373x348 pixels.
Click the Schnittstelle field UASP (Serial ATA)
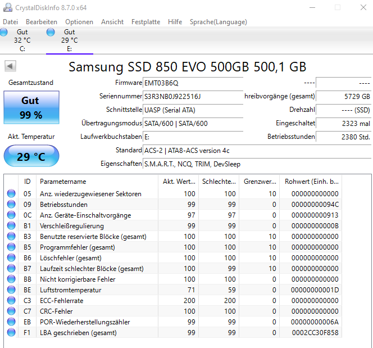[193, 110]
